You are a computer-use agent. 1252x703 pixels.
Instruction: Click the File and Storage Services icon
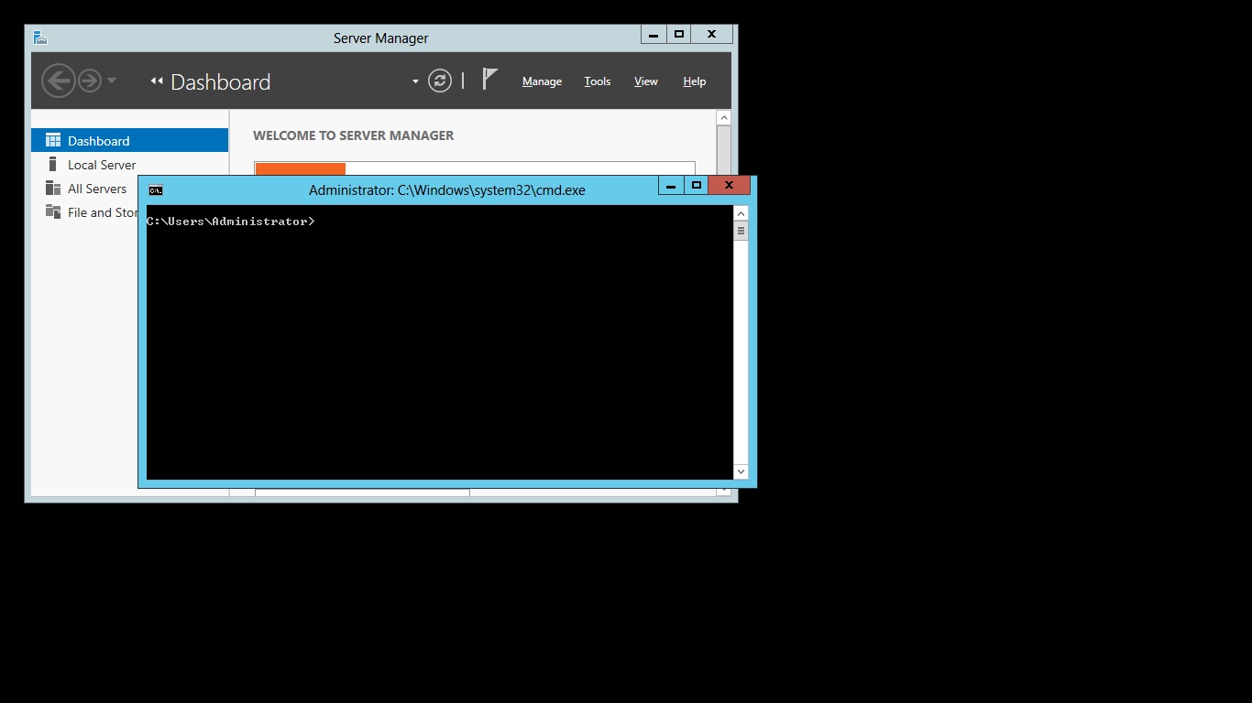(x=51, y=211)
